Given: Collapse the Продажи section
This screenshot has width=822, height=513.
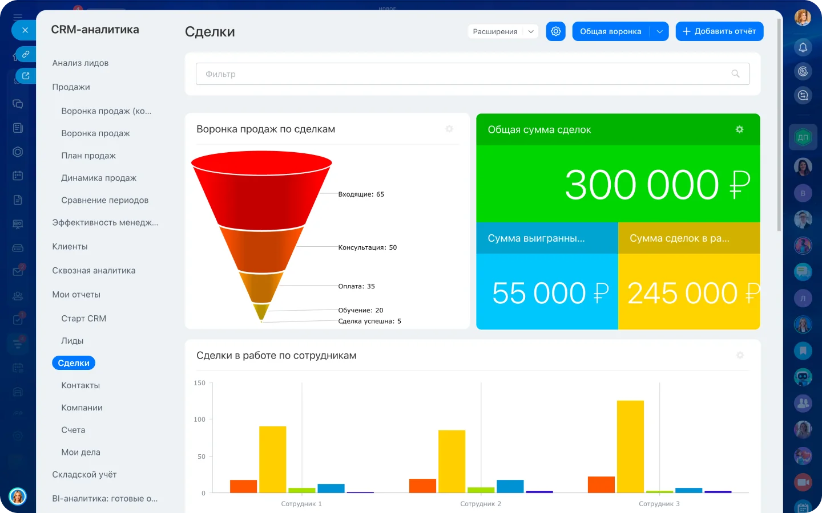Looking at the screenshot, I should (71, 87).
